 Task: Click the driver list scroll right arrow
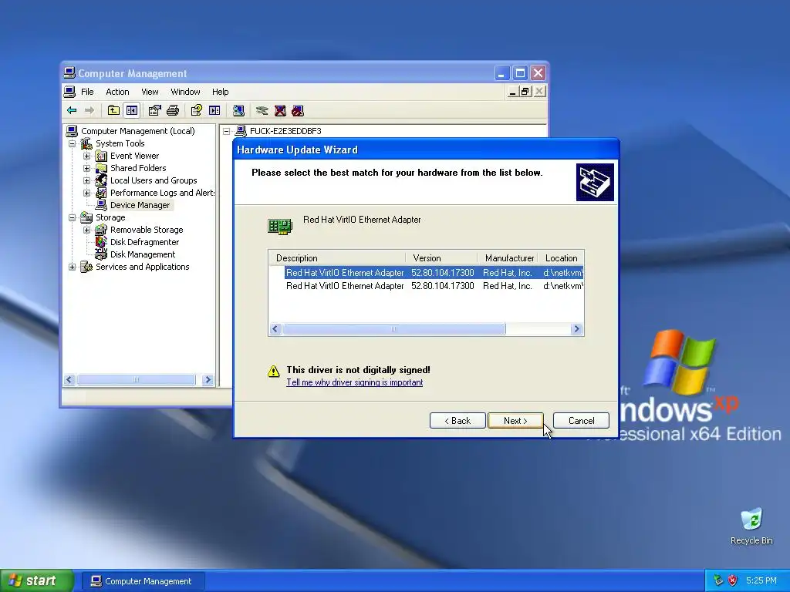point(577,329)
